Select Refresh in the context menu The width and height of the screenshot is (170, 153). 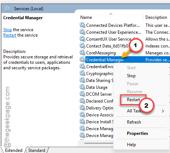(134, 122)
